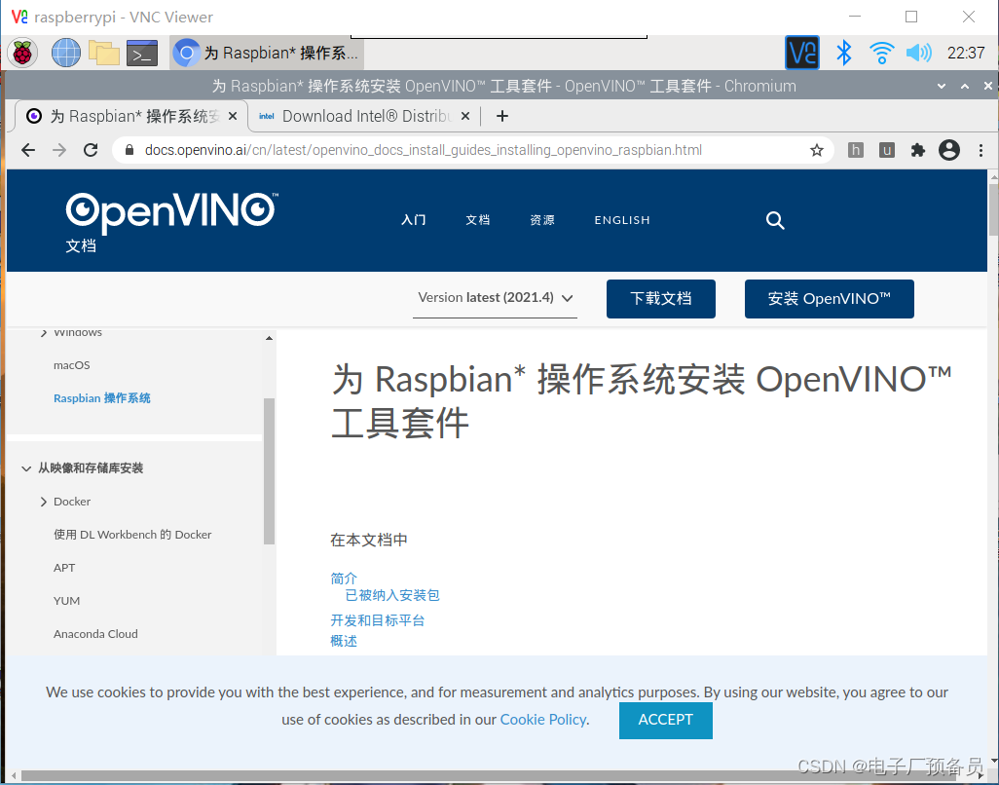Screen dimensions: 999x785
Task: Click the 下载文档 button
Action: click(661, 299)
